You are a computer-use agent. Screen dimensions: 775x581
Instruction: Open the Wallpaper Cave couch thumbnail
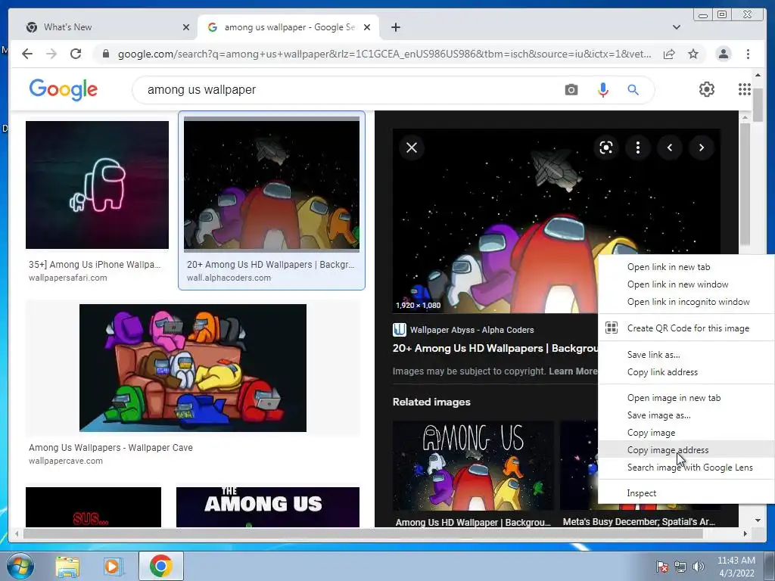click(193, 368)
